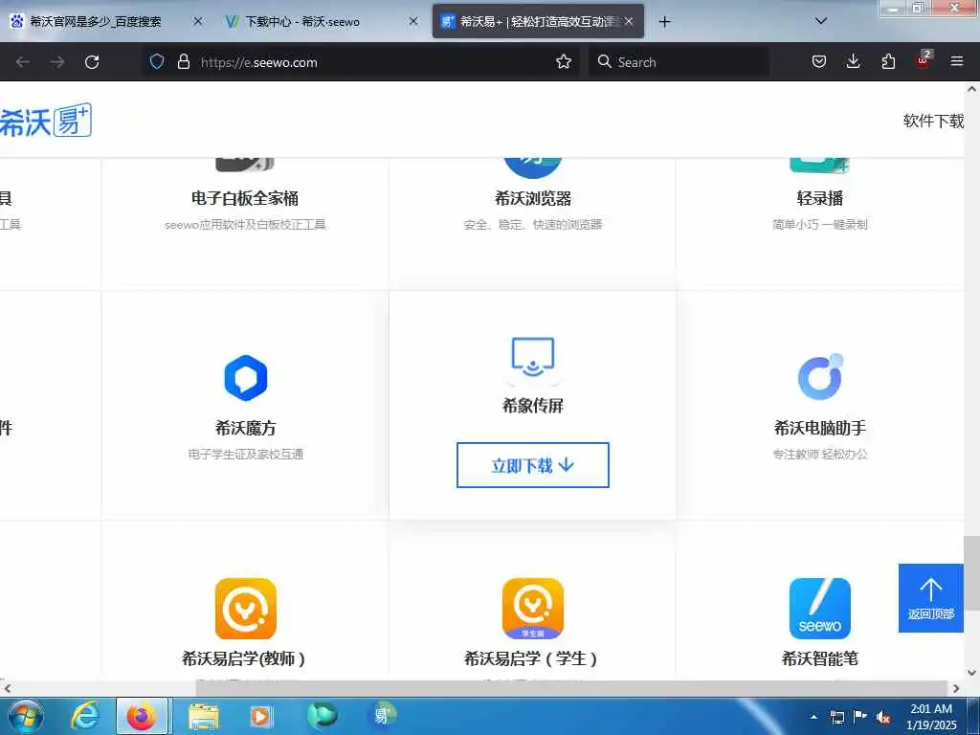Click description 电子学生证及家校互通

pos(246,455)
